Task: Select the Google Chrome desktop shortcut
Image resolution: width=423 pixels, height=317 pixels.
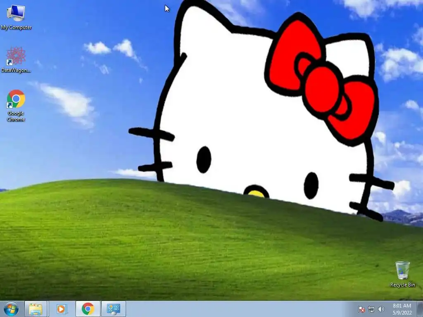Action: point(16,105)
